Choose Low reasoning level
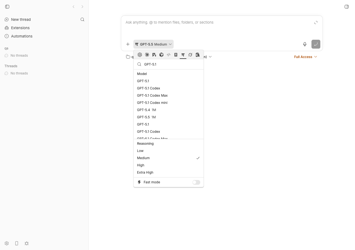This screenshot has height=250, width=355. coord(169,151)
